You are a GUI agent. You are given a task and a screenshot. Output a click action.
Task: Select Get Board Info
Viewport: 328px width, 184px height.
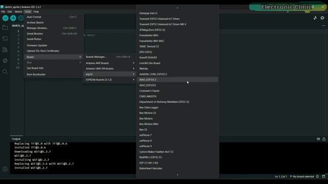pyautogui.click(x=53, y=68)
